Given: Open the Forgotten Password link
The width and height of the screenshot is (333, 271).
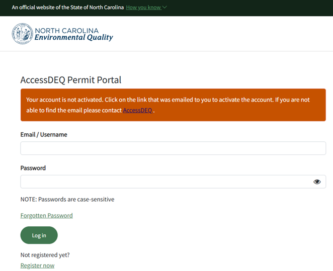Looking at the screenshot, I should coord(46,215).
